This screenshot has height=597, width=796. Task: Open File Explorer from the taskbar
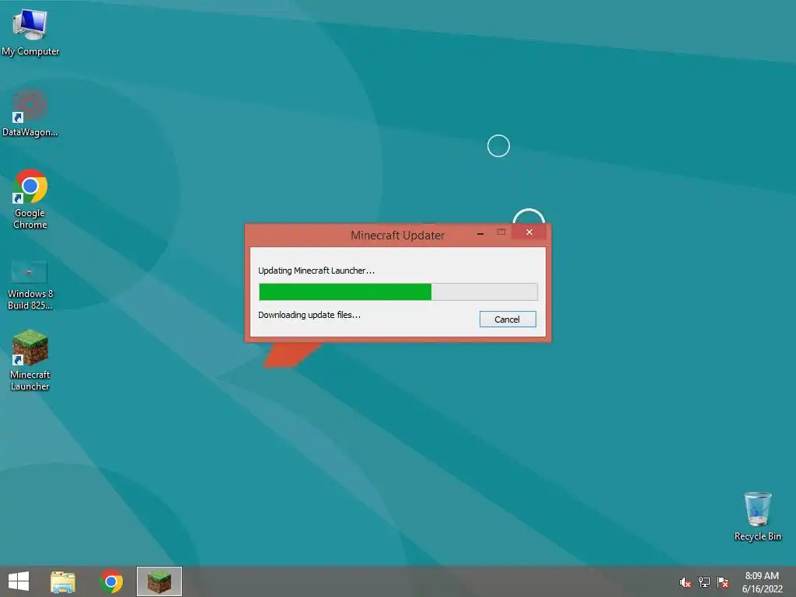tap(63, 581)
